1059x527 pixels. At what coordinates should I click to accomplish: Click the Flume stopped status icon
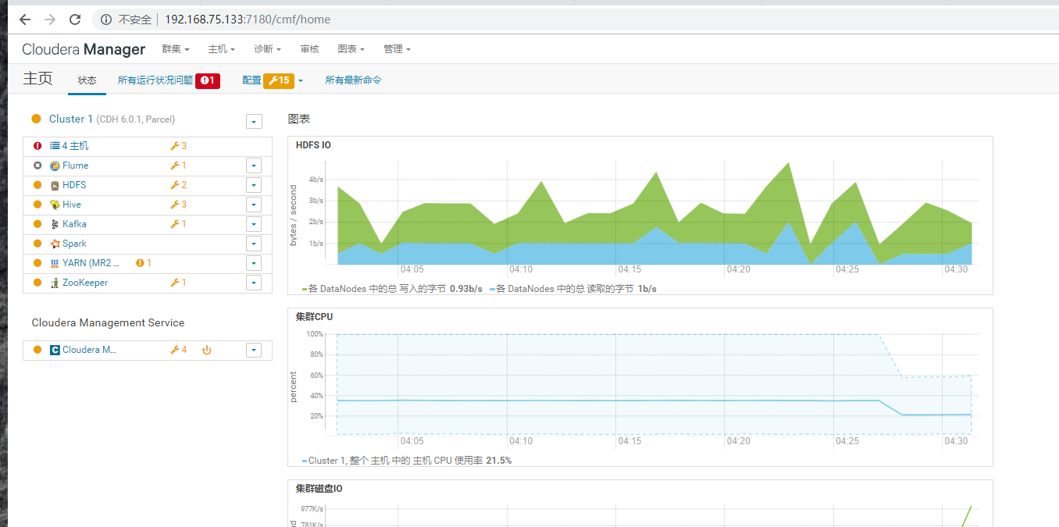point(37,166)
